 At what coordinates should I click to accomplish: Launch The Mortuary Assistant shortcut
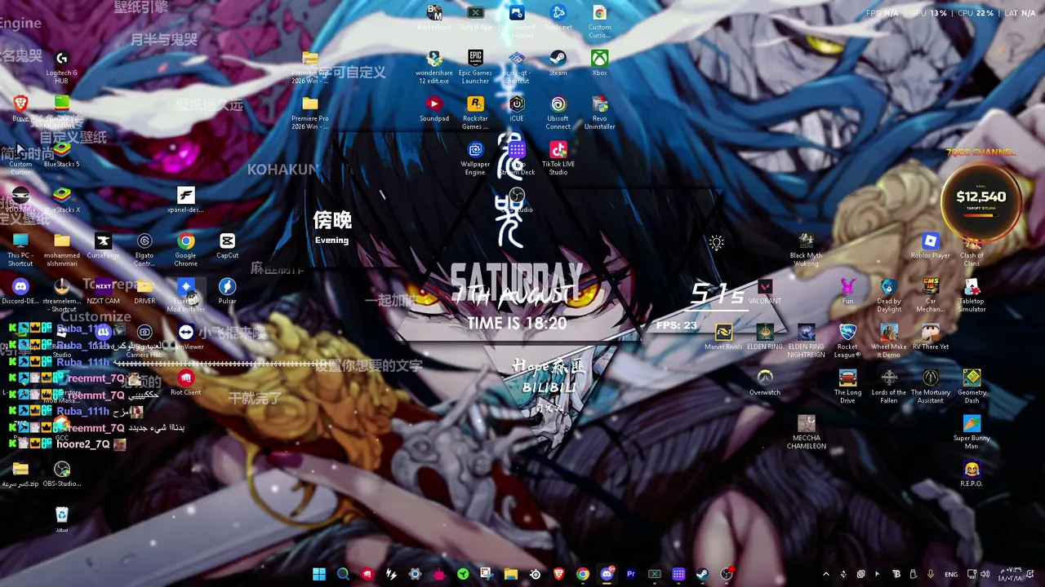pos(931,386)
